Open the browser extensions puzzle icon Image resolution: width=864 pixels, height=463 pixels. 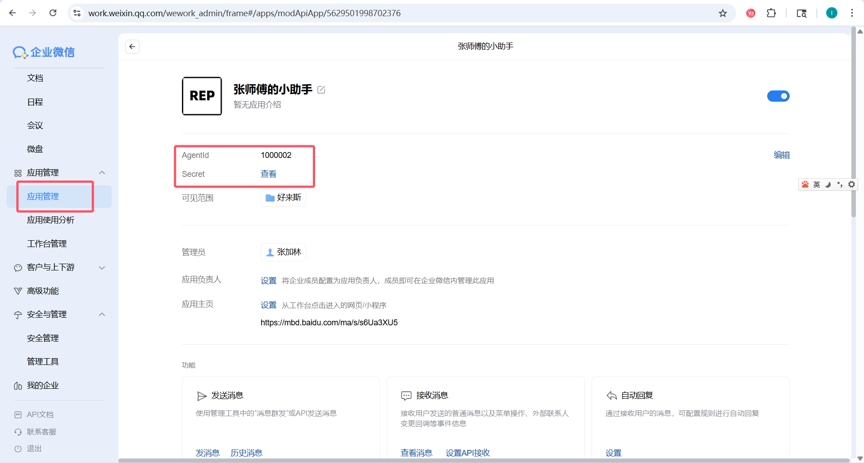771,13
